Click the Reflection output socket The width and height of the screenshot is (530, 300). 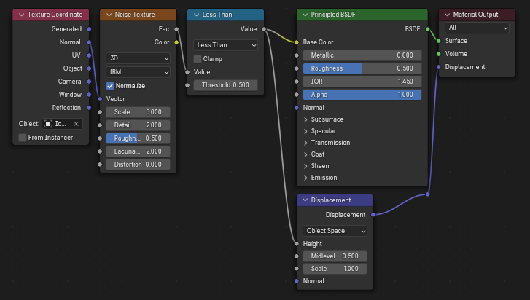pyautogui.click(x=89, y=108)
